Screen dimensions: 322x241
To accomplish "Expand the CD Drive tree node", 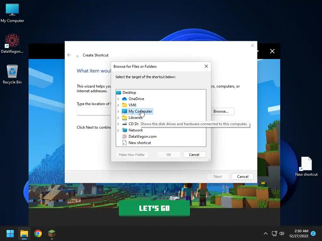I will tap(118, 124).
